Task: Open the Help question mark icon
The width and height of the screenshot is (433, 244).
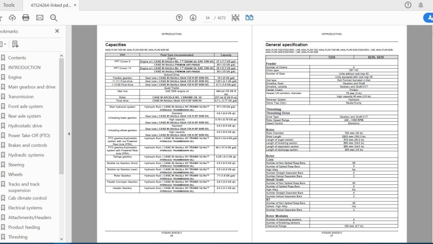Action: coord(408,5)
